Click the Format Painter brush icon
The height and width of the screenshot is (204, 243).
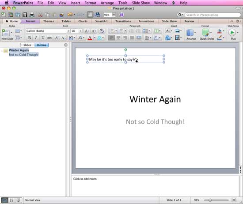tap(62, 15)
